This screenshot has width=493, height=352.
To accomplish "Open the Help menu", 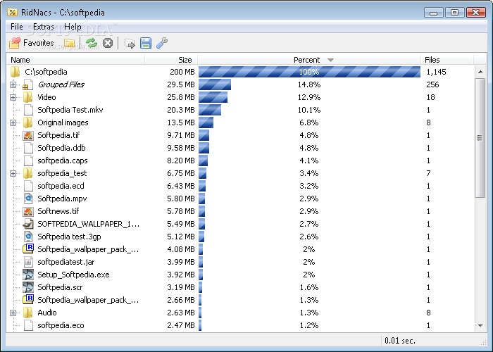I will pos(73,27).
